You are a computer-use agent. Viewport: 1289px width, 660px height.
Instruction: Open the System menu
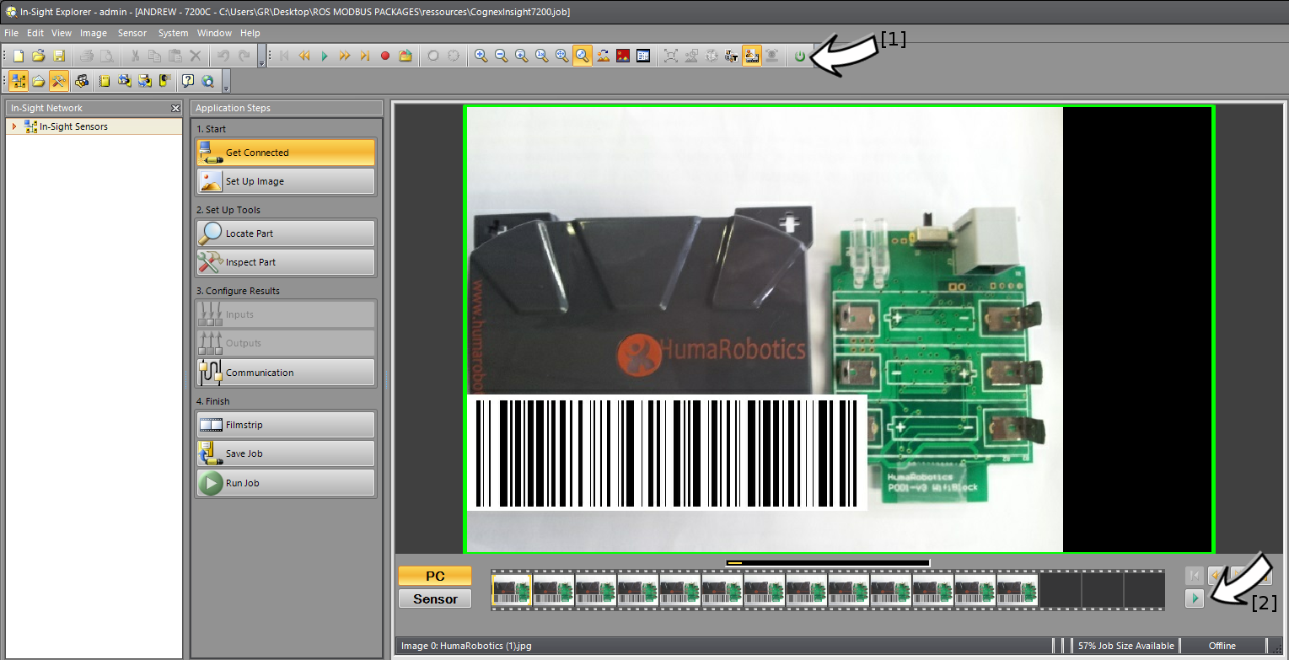tap(173, 33)
